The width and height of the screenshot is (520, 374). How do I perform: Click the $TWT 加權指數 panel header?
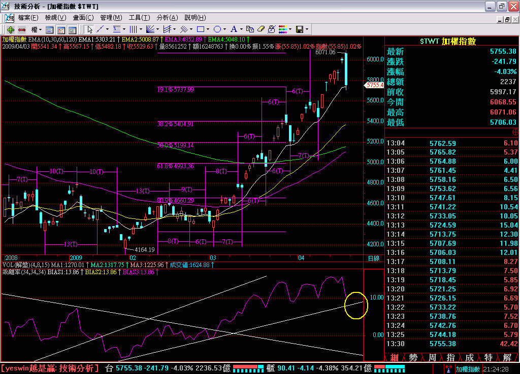[x=448, y=42]
